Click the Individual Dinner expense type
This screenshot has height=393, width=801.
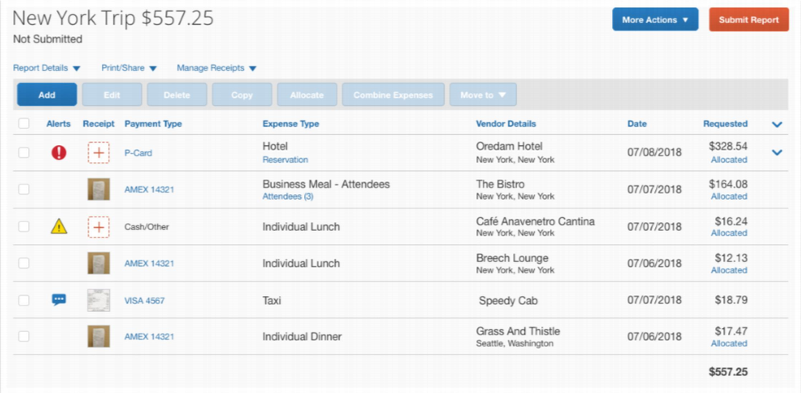pos(302,337)
